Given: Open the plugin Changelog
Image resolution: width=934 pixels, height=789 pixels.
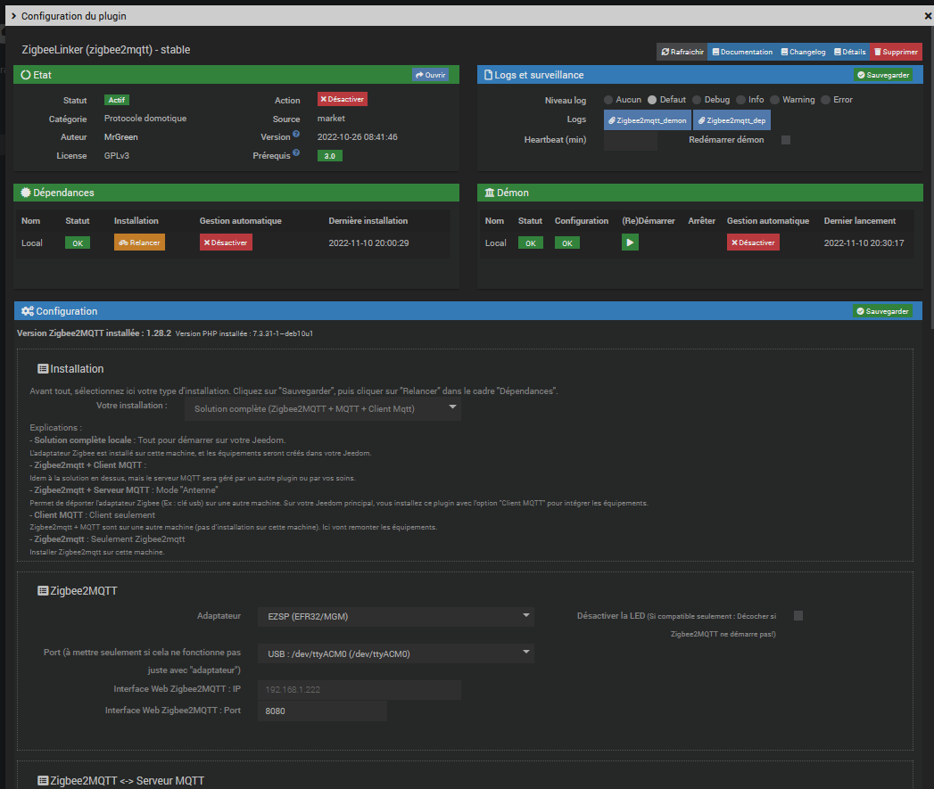Looking at the screenshot, I should click(x=803, y=52).
